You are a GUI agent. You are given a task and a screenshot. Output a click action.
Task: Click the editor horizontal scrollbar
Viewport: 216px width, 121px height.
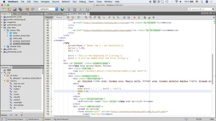coord(72,116)
